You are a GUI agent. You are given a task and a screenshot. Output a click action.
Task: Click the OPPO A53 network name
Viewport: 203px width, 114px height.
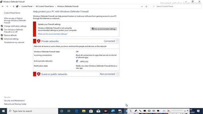[x=84, y=61]
